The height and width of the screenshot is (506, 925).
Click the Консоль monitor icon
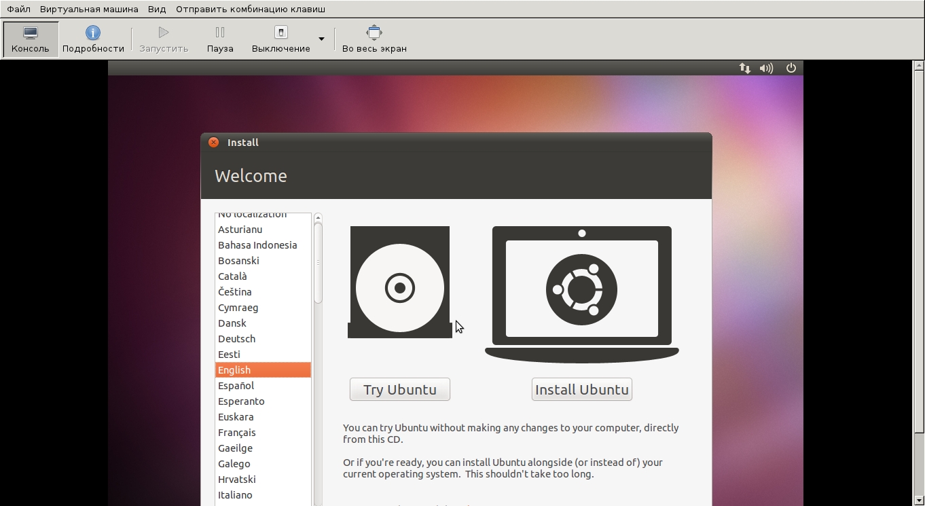point(31,33)
